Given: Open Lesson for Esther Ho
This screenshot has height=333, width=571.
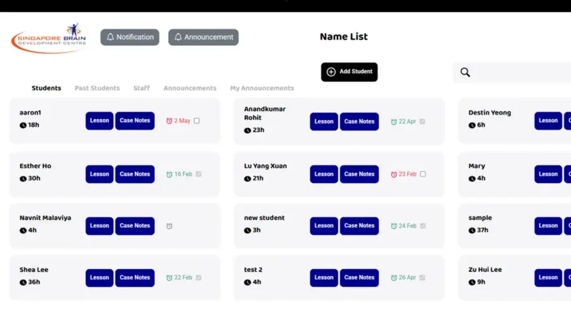Looking at the screenshot, I should point(100,174).
